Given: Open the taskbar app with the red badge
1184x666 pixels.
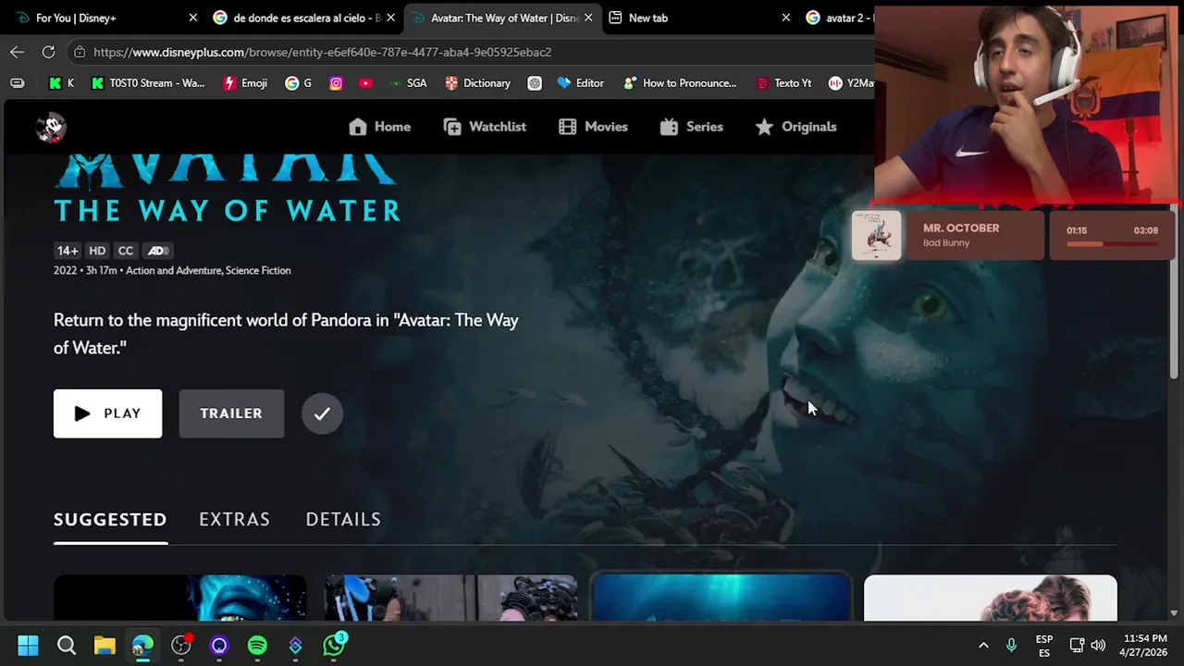Looking at the screenshot, I should tap(181, 645).
